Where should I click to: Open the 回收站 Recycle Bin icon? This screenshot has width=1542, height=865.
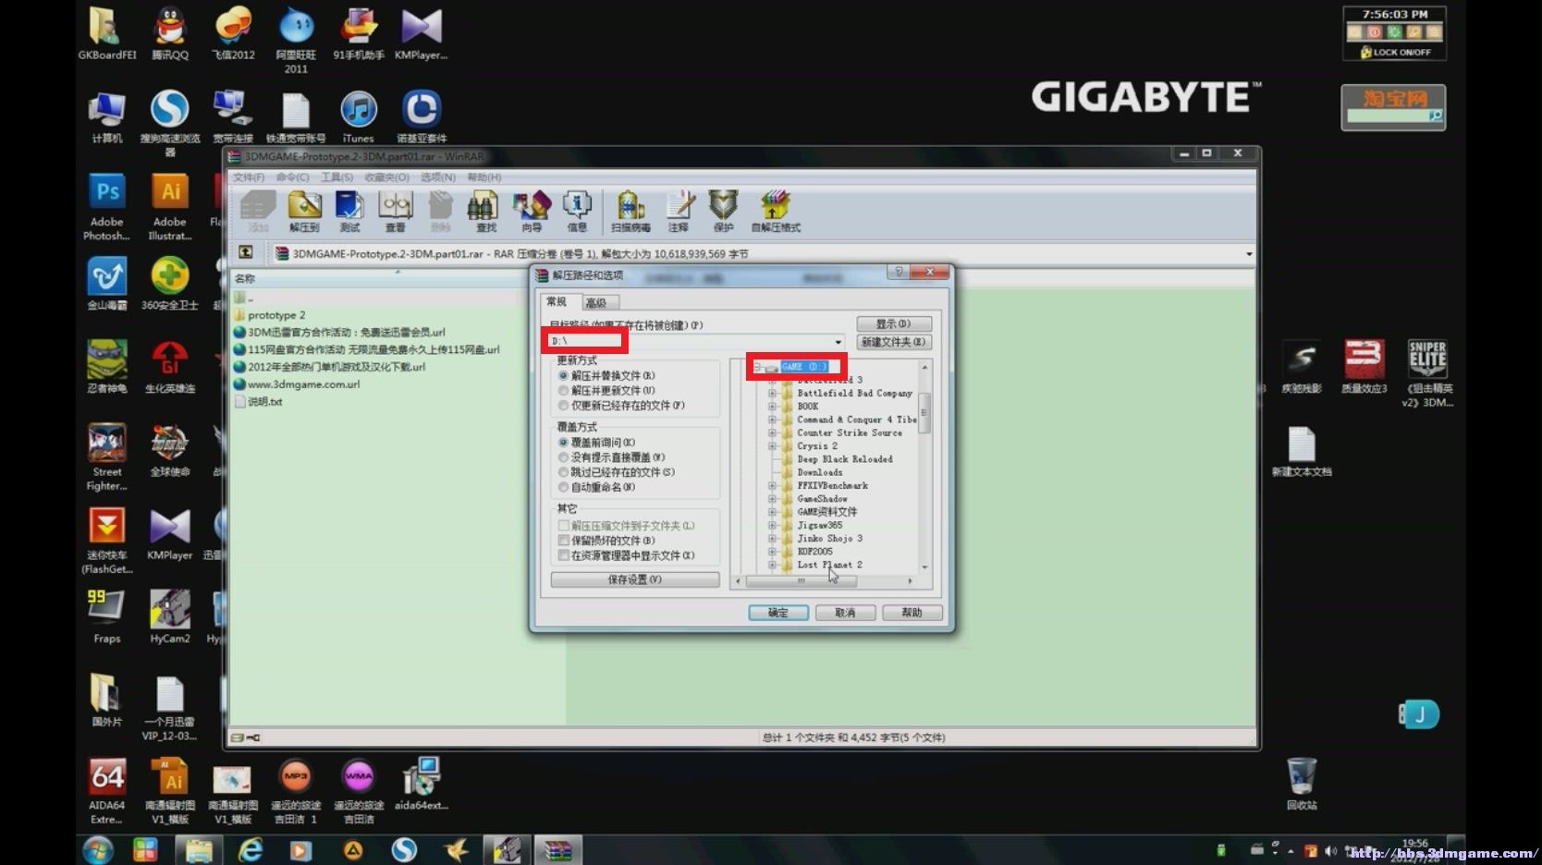1302,784
